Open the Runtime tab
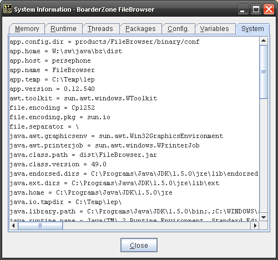The width and height of the screenshot is (278, 260). coord(63,29)
